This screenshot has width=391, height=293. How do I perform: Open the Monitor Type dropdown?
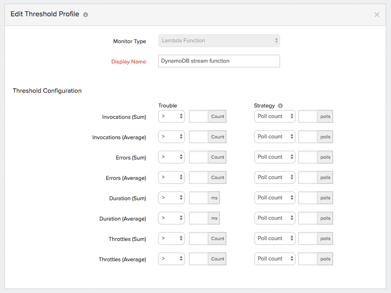coord(219,41)
